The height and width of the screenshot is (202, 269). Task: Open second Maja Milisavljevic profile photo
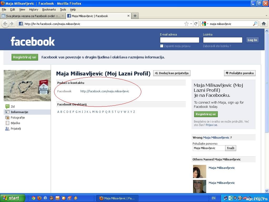coord(200,186)
